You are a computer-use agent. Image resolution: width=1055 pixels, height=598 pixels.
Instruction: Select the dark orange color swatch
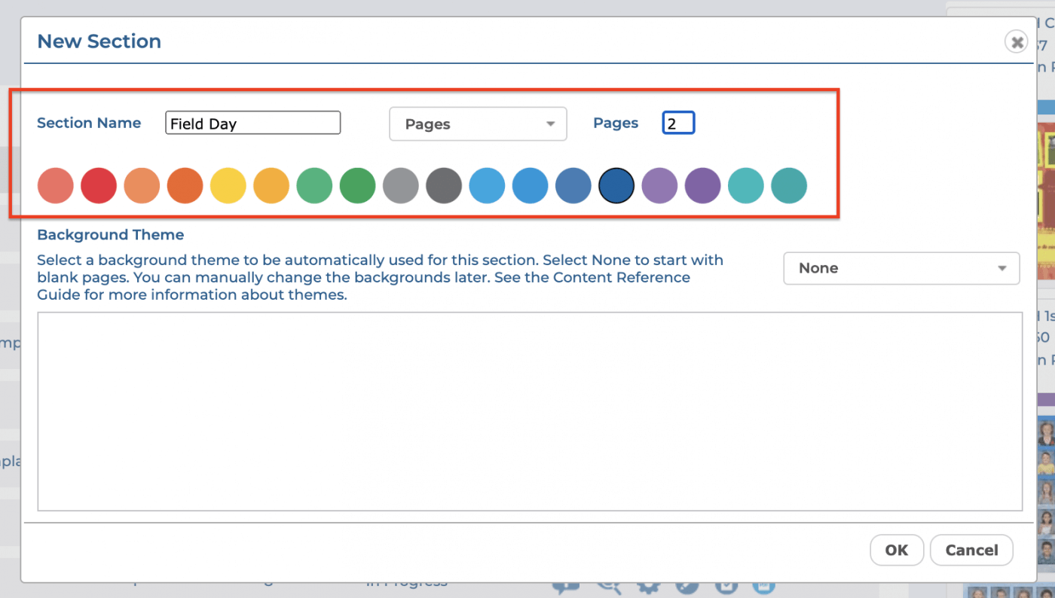pyautogui.click(x=185, y=186)
